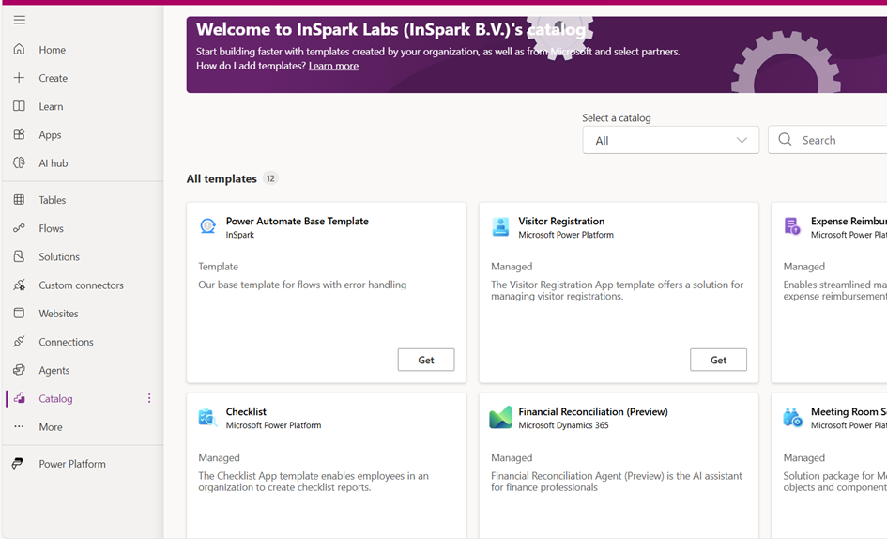
Task: Click the AI hub brain icon
Action: [x=19, y=162]
